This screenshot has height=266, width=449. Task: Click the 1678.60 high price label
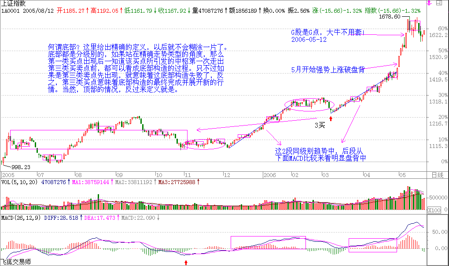[x=390, y=17]
